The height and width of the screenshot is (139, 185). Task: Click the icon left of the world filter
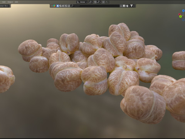tap(63, 6)
